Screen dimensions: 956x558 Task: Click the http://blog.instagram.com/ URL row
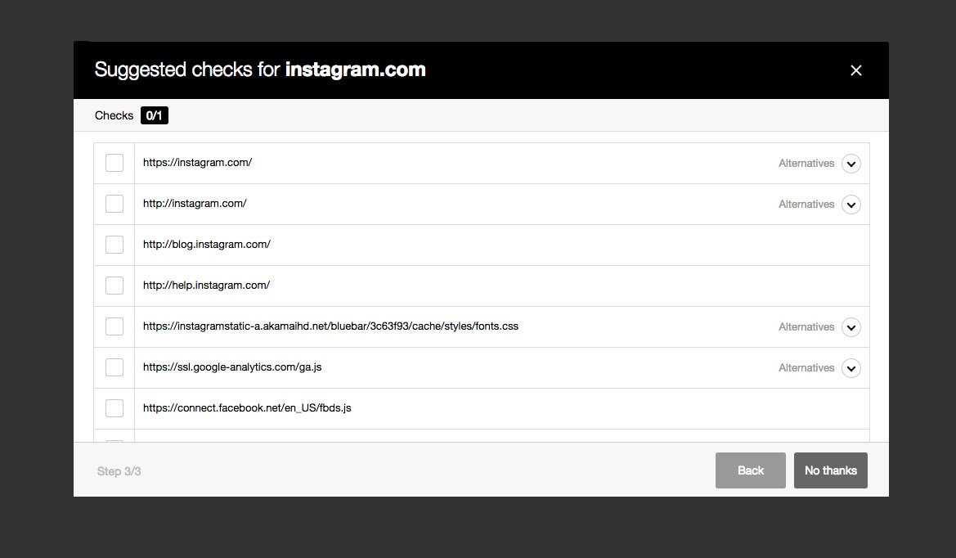click(482, 245)
